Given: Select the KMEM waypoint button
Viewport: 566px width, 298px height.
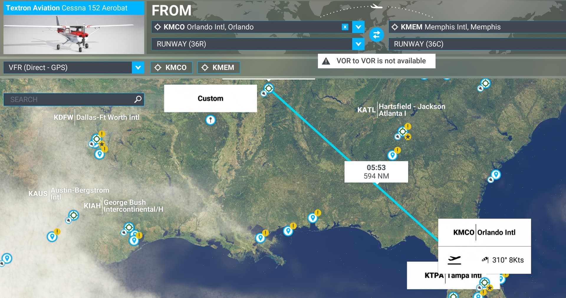Looking at the screenshot, I should click(x=218, y=68).
